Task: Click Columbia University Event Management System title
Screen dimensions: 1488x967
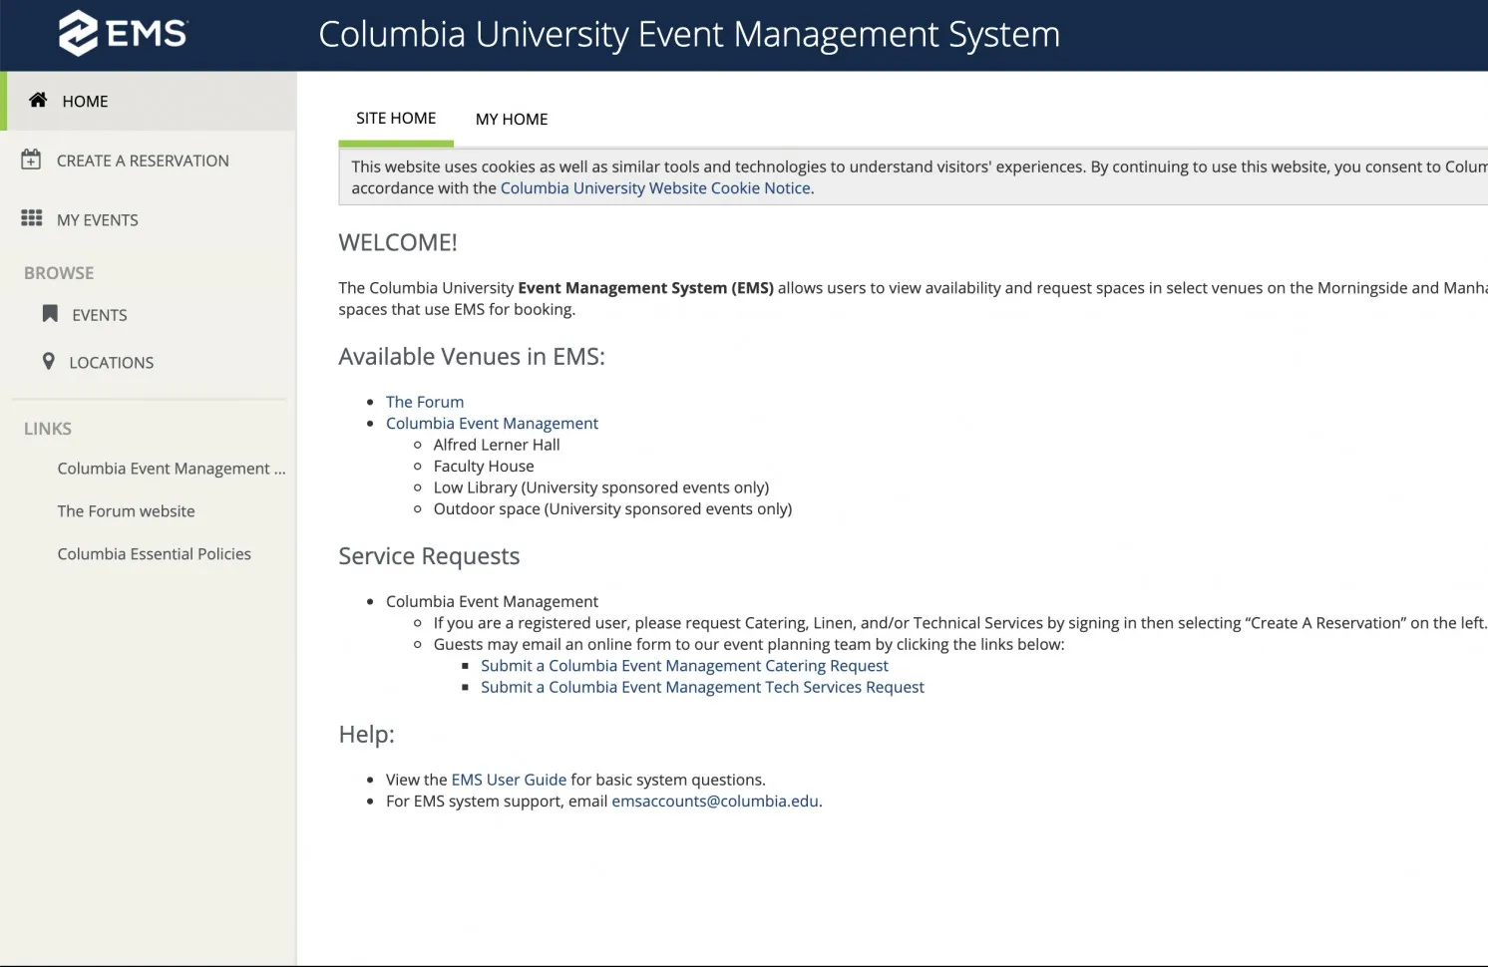Action: (689, 35)
